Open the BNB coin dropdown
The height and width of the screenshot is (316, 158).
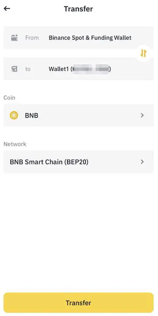point(79,115)
